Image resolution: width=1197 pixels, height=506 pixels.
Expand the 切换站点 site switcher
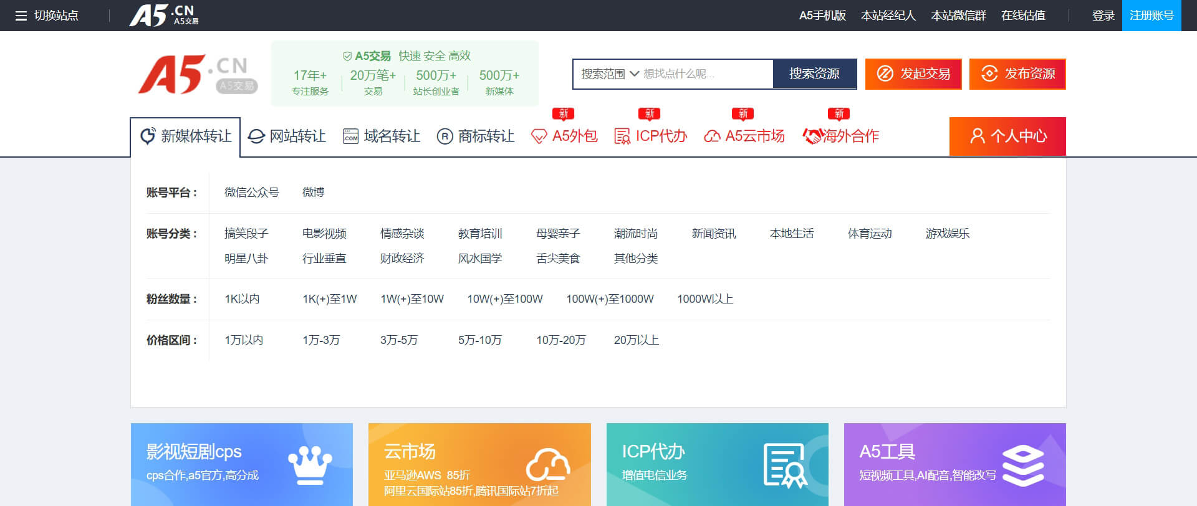click(x=47, y=16)
